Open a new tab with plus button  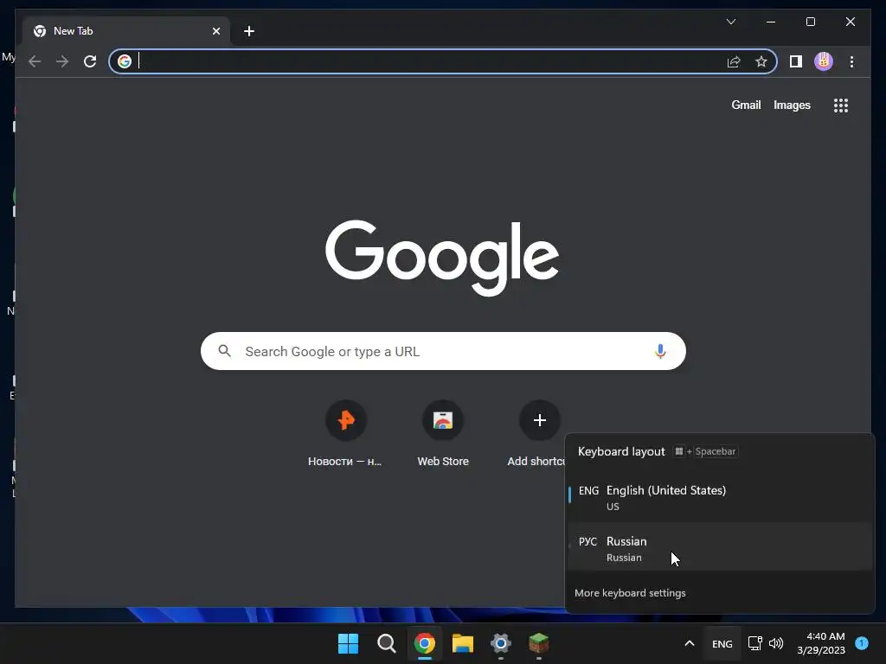(x=249, y=31)
